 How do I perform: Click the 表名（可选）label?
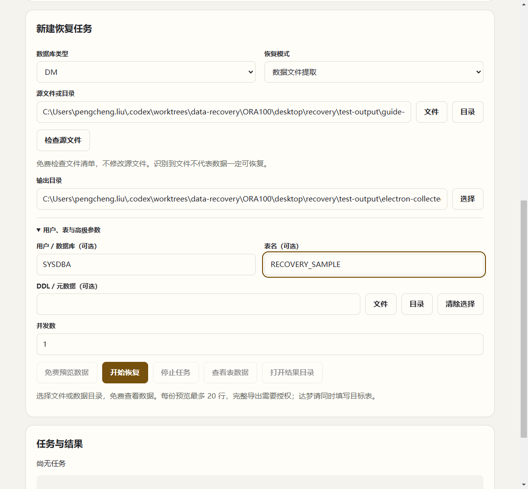click(282, 246)
